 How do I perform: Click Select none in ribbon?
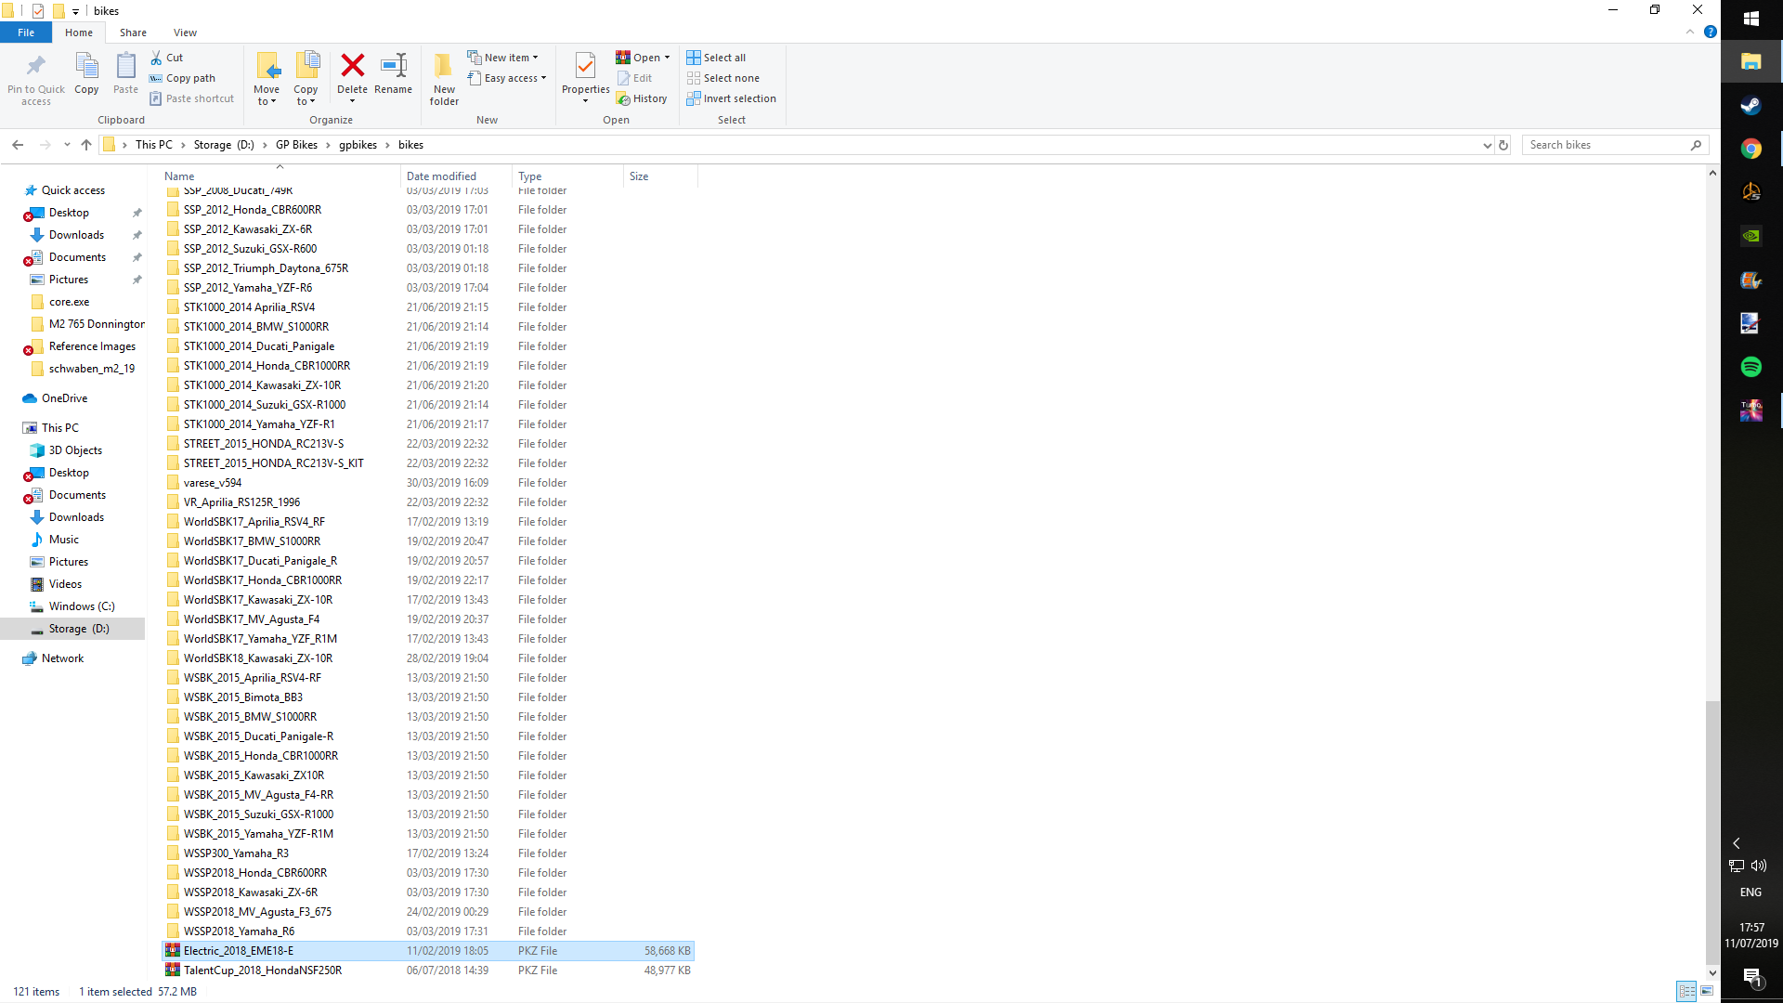pos(722,78)
